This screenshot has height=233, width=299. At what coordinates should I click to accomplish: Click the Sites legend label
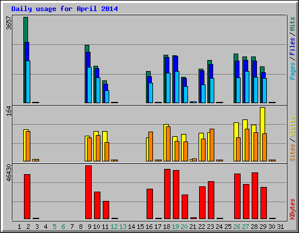coord(293,153)
